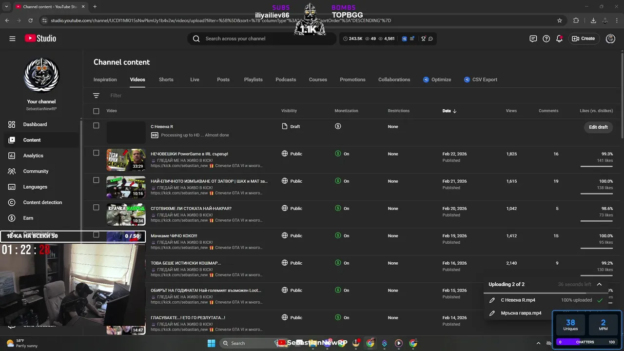The width and height of the screenshot is (624, 351).
Task: Open Dashboard in the sidebar
Action: (x=35, y=124)
